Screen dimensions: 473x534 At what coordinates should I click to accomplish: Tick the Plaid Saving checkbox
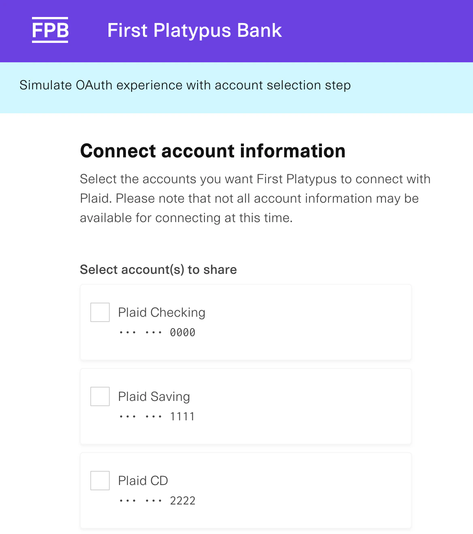pos(100,396)
